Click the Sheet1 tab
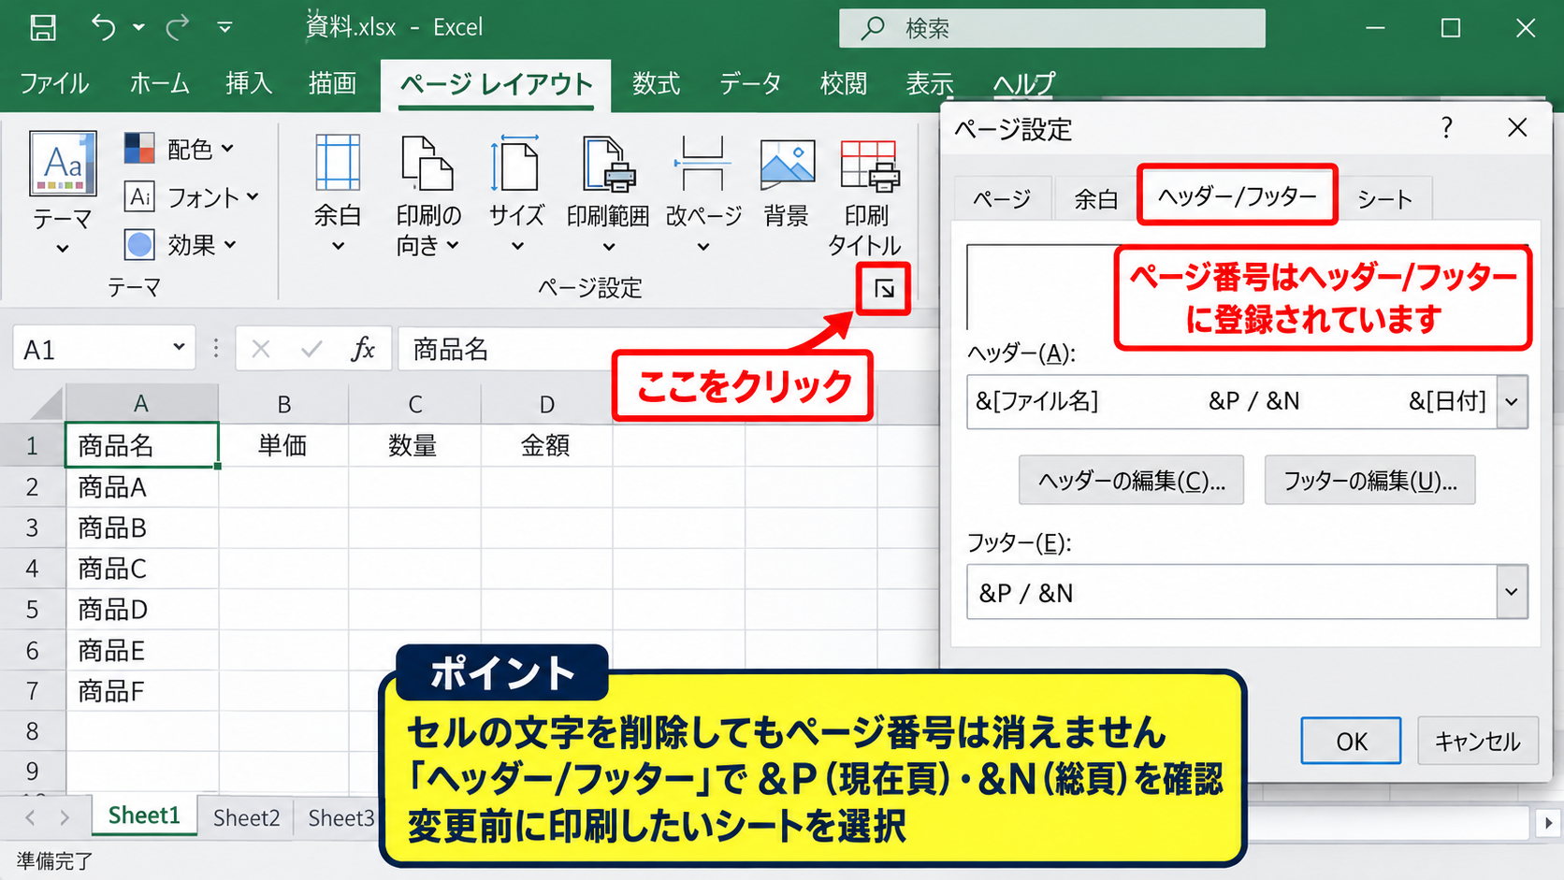 point(144,815)
